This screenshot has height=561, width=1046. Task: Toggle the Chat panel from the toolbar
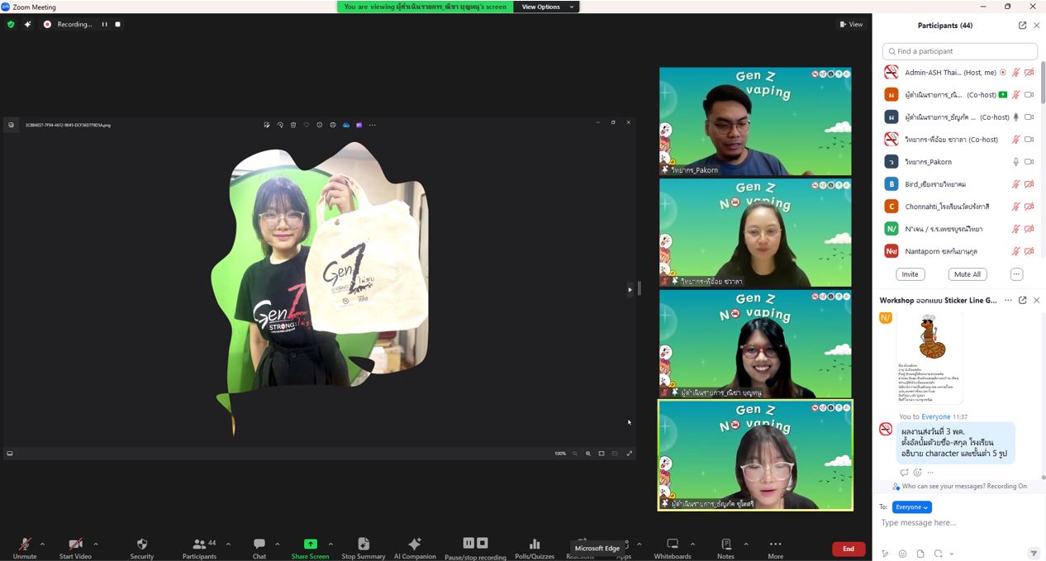coord(259,547)
